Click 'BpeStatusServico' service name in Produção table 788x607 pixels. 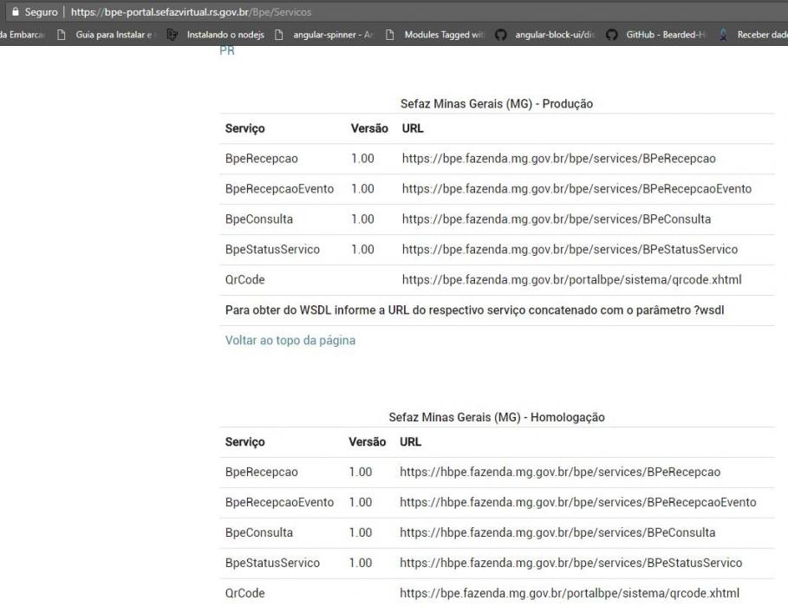(x=272, y=250)
